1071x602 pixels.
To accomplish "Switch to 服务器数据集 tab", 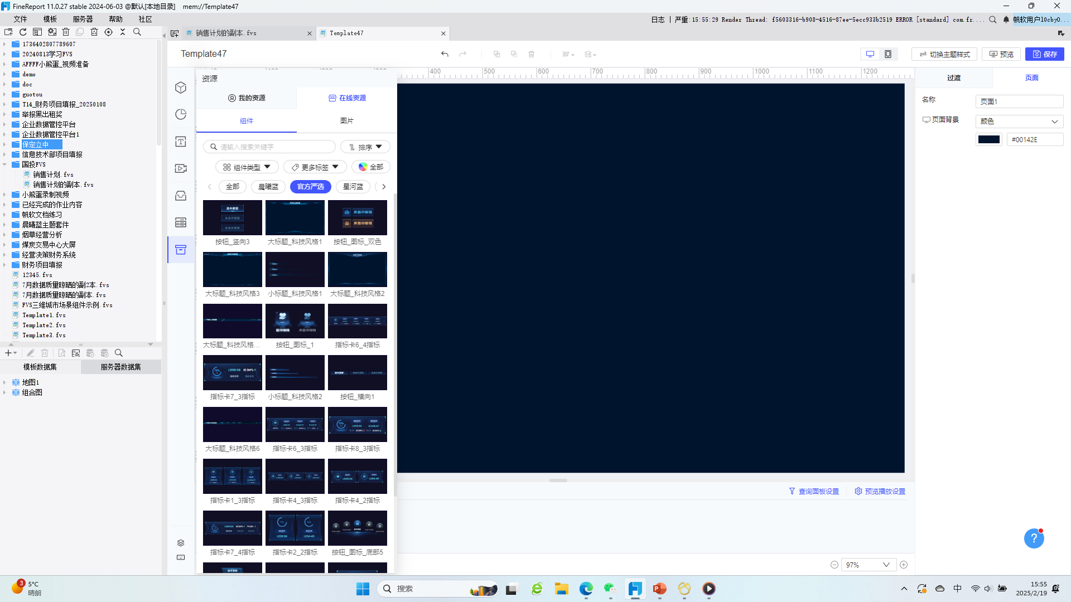I will click(121, 367).
